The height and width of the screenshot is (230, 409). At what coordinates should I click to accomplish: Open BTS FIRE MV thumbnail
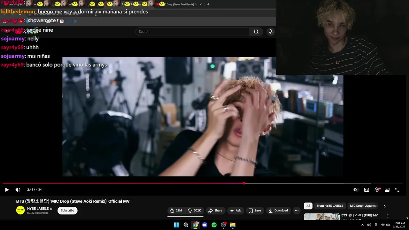coord(322,217)
